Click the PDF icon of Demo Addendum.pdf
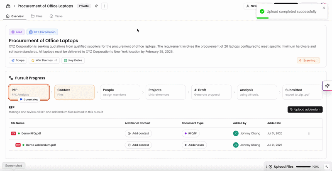 pos(18,145)
